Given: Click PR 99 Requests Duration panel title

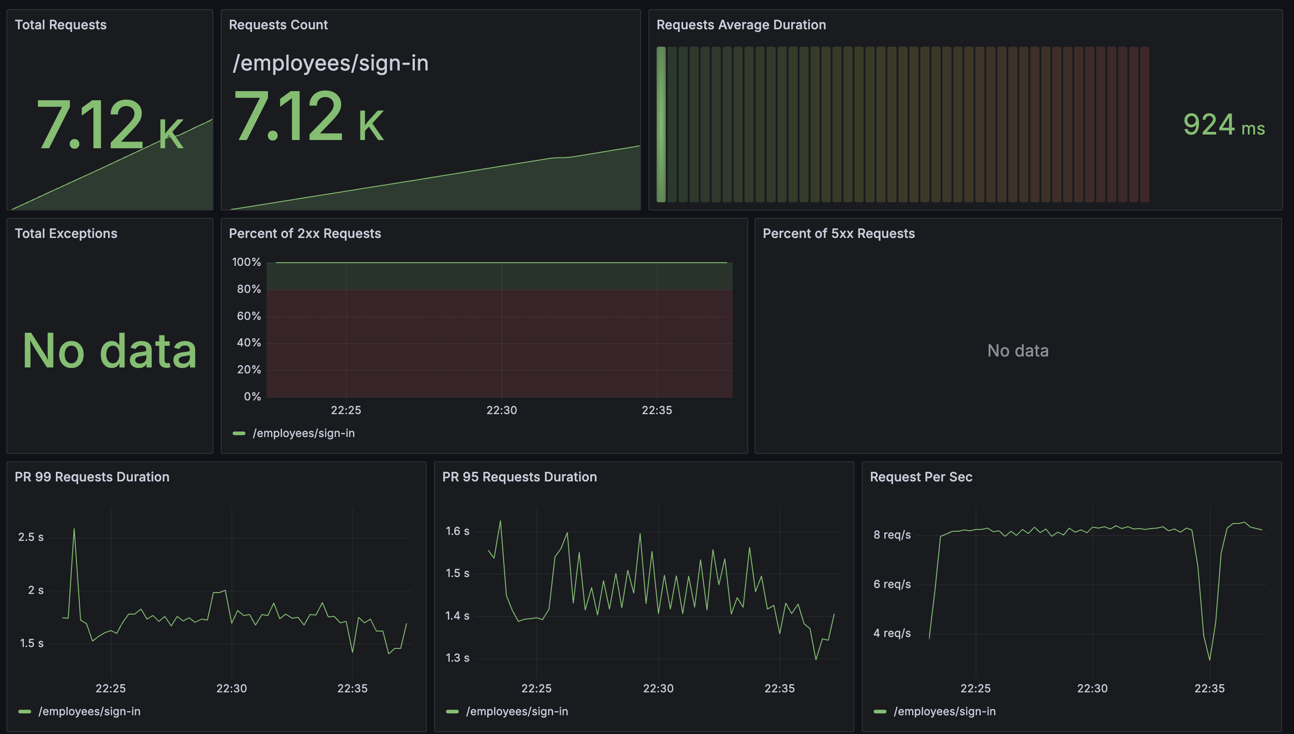Looking at the screenshot, I should pos(92,477).
